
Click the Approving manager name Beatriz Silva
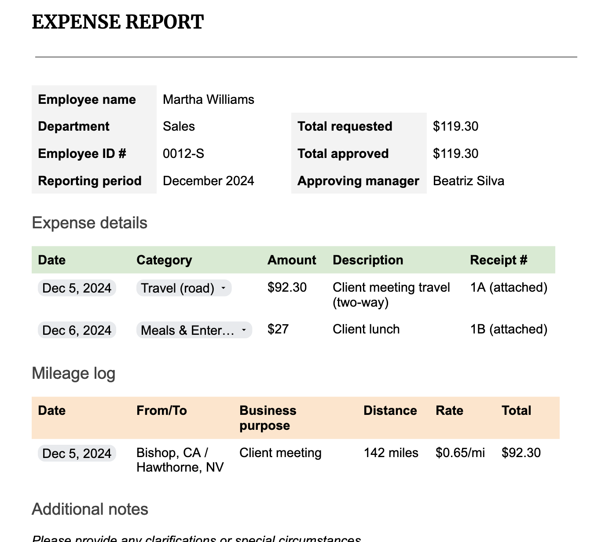[468, 181]
